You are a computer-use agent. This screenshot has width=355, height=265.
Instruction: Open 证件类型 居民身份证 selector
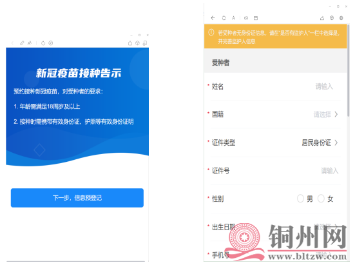click(x=316, y=142)
